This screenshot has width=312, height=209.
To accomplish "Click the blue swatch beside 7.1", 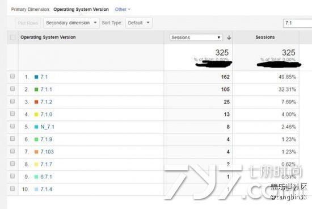I will click(36, 77).
